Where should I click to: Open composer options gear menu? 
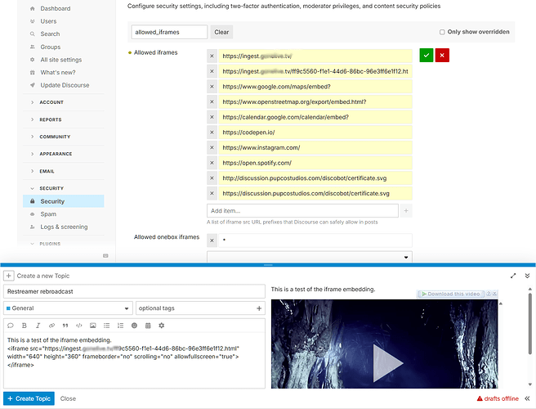coord(161,326)
